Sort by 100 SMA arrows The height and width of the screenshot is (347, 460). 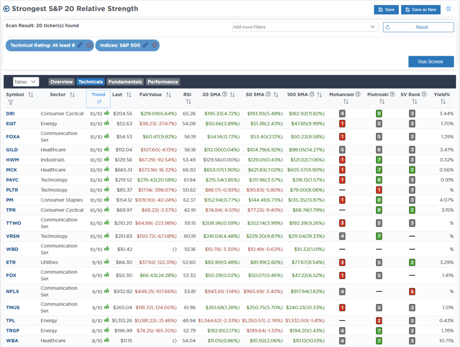319,94
